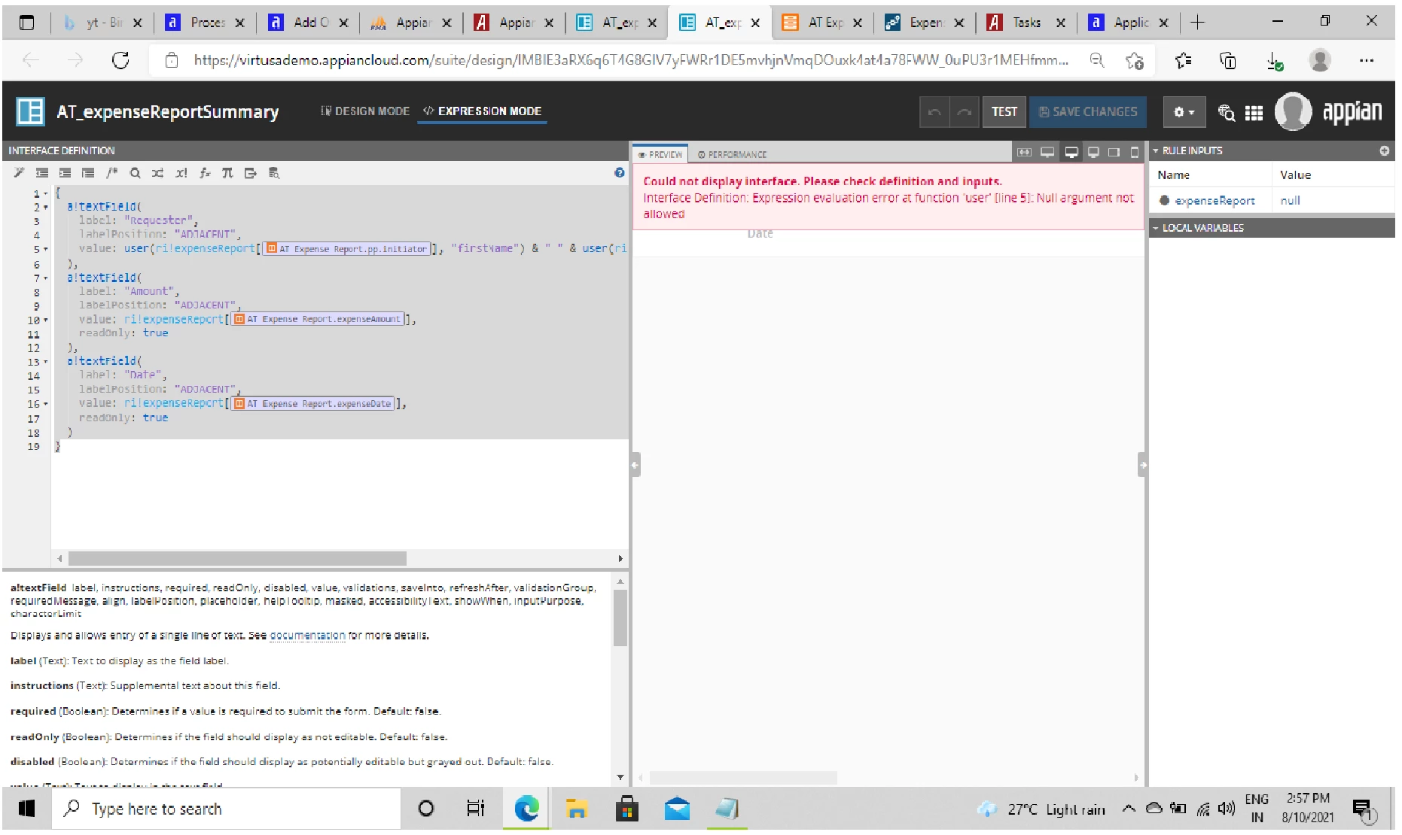The height and width of the screenshot is (835, 1402).
Task: Click the pi constant icon
Action: [227, 173]
